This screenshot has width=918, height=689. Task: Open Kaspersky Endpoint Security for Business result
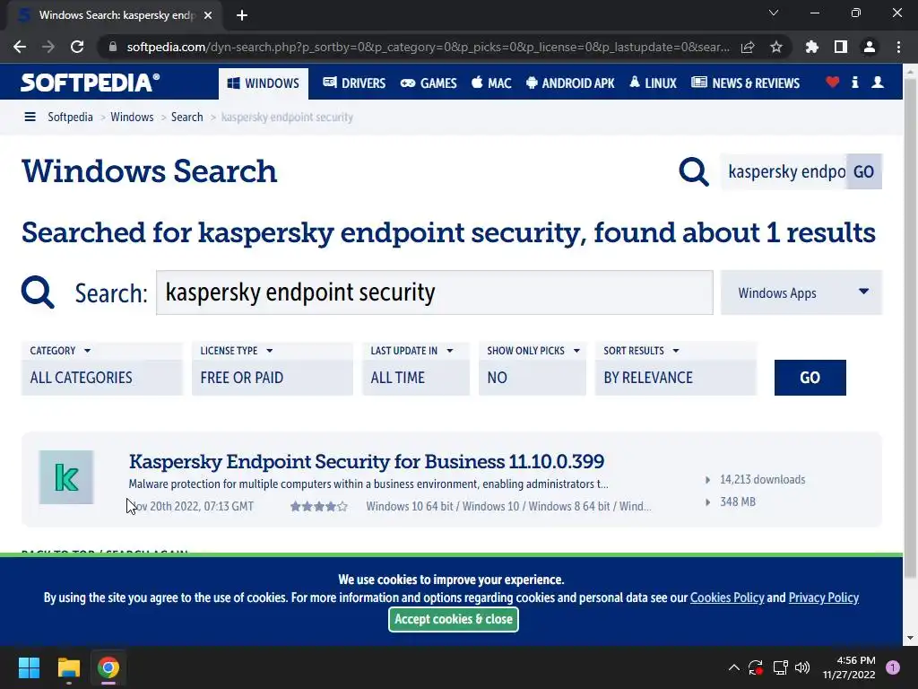[367, 462]
